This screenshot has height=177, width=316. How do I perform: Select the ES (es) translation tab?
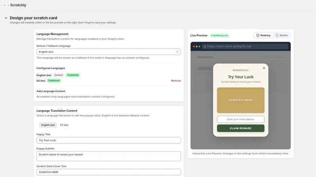(x=64, y=125)
